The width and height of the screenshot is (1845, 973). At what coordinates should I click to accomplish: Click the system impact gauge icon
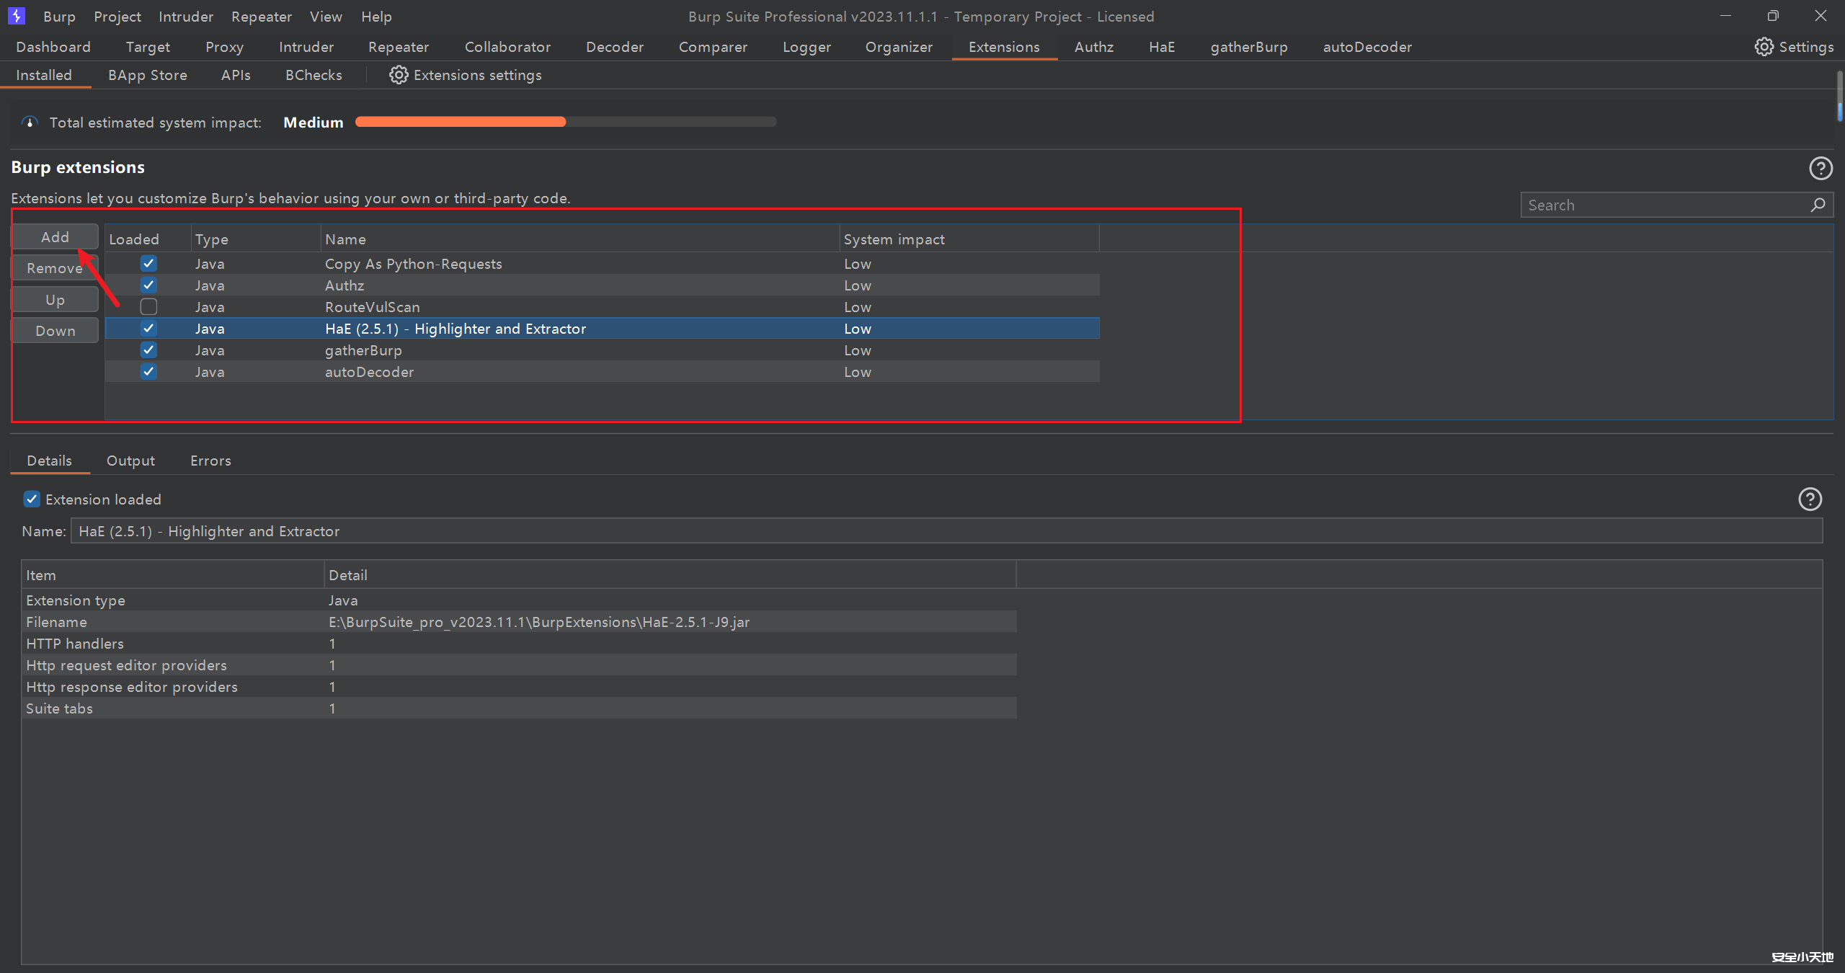(x=30, y=123)
